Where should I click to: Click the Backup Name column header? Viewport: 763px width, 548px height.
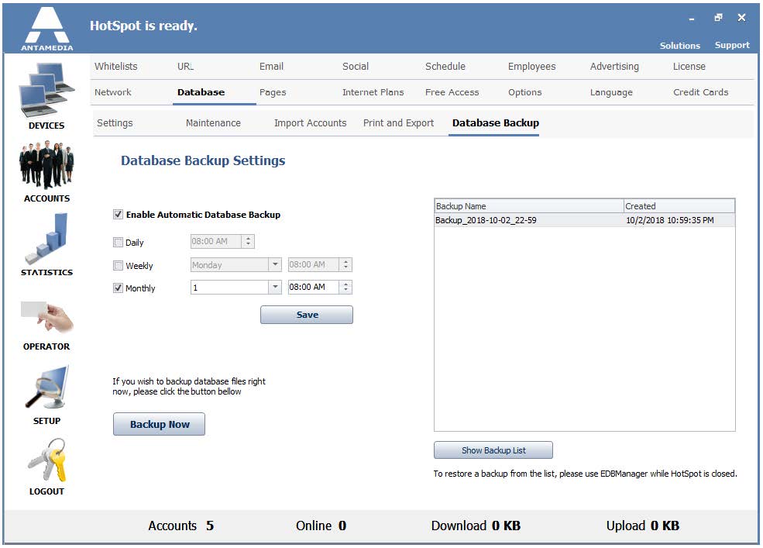[529, 206]
